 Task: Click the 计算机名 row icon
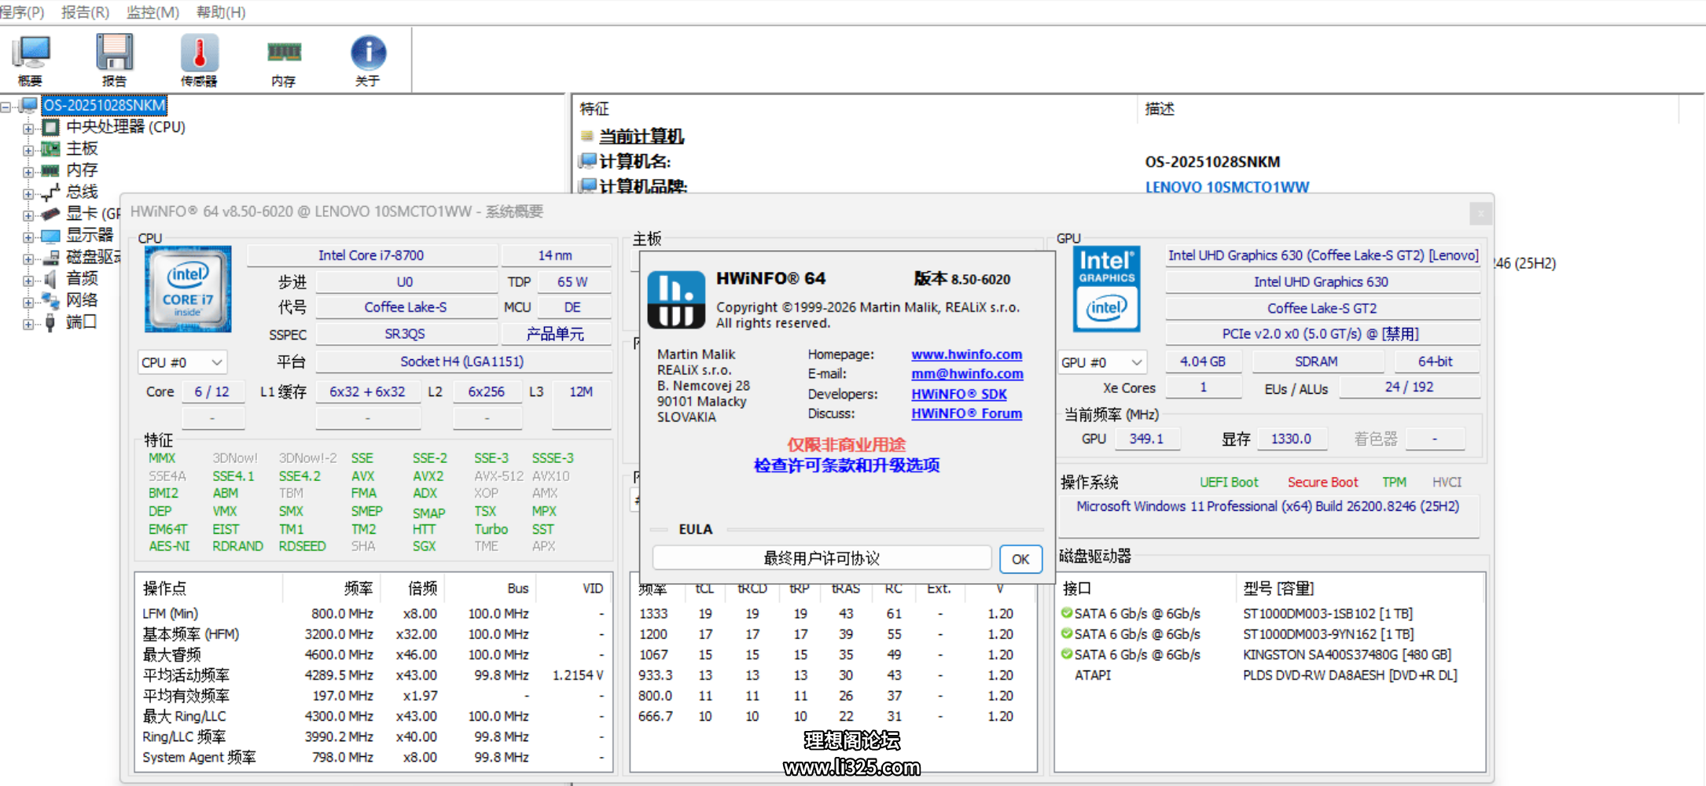(x=587, y=161)
